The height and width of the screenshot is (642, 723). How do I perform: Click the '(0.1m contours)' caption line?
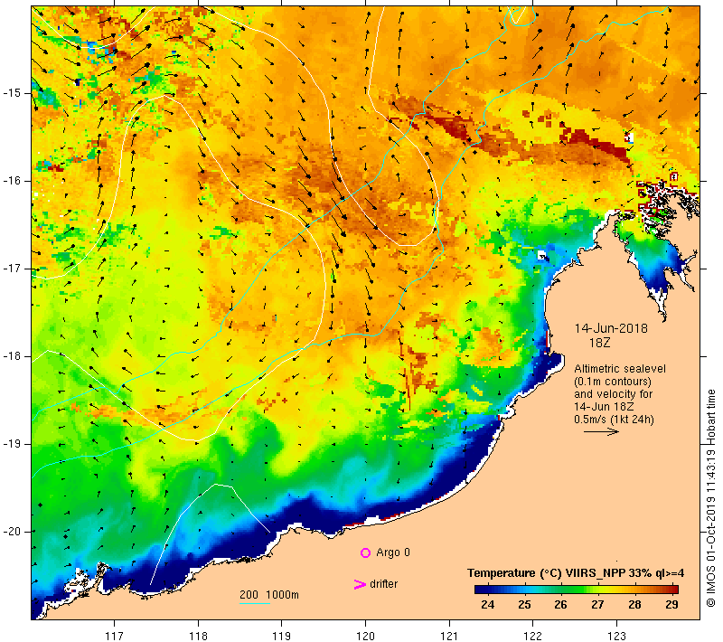pyautogui.click(x=613, y=382)
